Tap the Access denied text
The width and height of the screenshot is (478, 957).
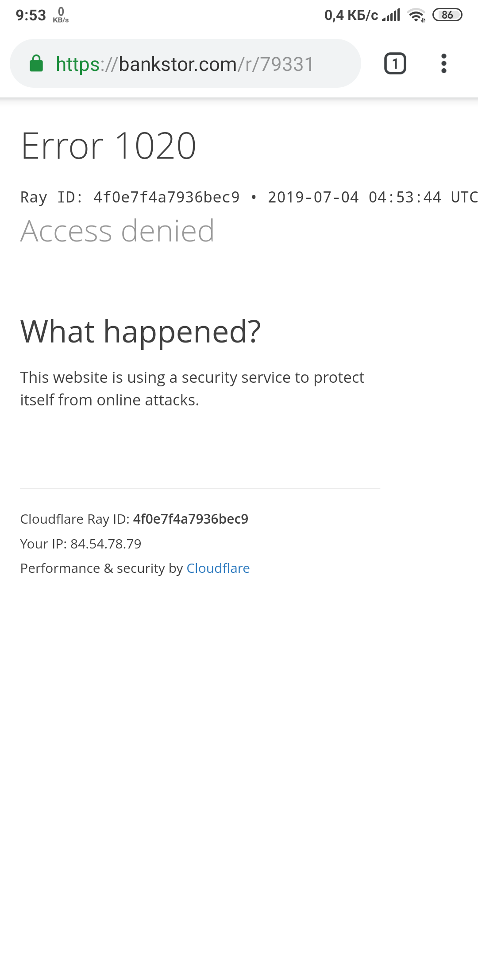click(x=117, y=231)
